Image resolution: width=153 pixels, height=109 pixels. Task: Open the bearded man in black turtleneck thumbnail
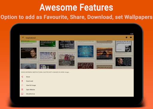123,62
